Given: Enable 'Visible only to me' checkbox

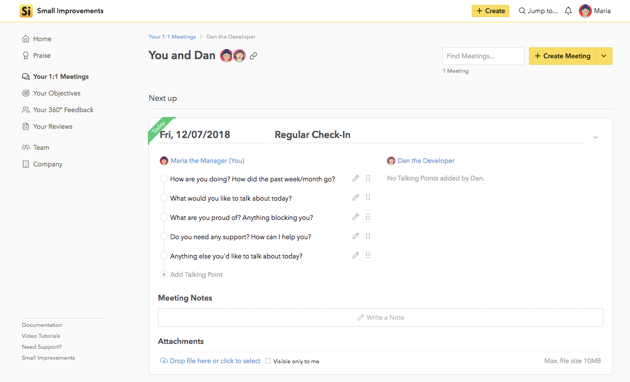Looking at the screenshot, I should click(268, 361).
